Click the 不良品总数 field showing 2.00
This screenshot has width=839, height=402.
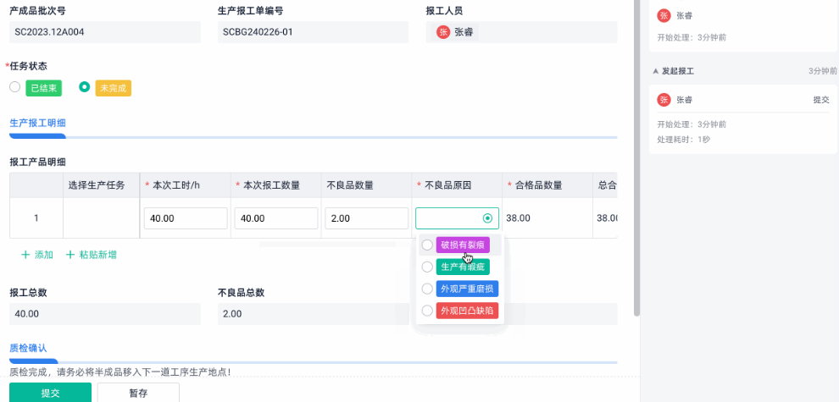(x=313, y=314)
